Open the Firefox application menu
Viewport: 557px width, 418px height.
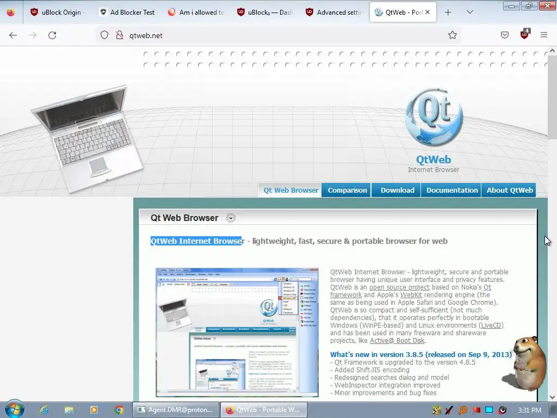(x=544, y=35)
